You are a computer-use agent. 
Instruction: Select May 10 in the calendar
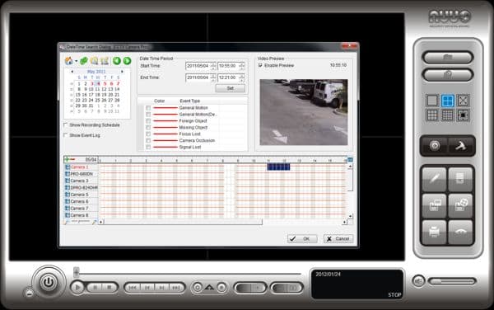point(91,89)
